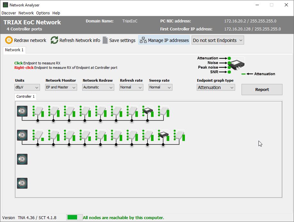
Task: Open the Options menu
Action: [43, 13]
